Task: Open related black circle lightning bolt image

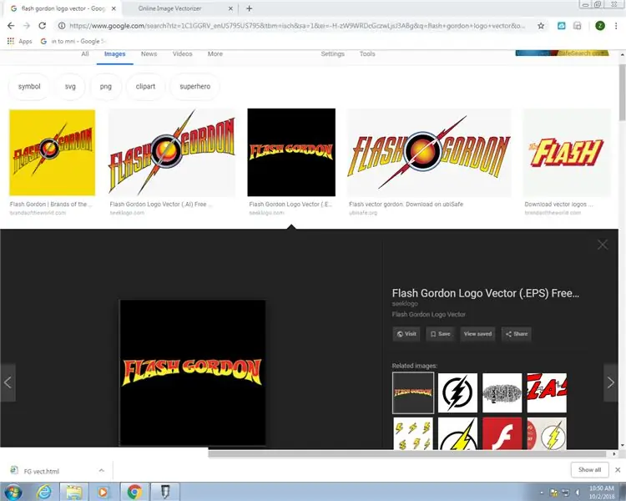Action: (x=457, y=392)
